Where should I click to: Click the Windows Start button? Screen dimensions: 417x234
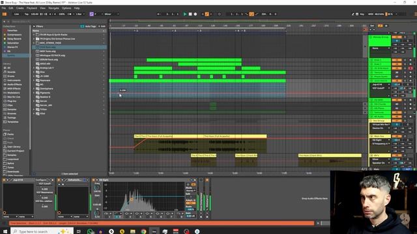click(5, 231)
